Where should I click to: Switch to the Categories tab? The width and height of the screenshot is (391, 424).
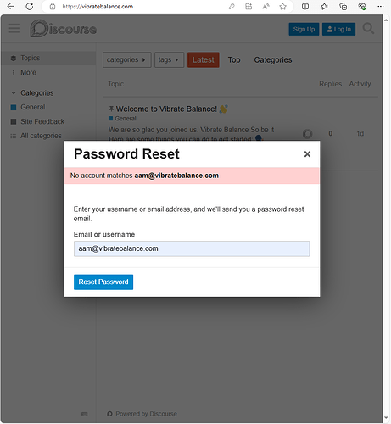coord(273,60)
